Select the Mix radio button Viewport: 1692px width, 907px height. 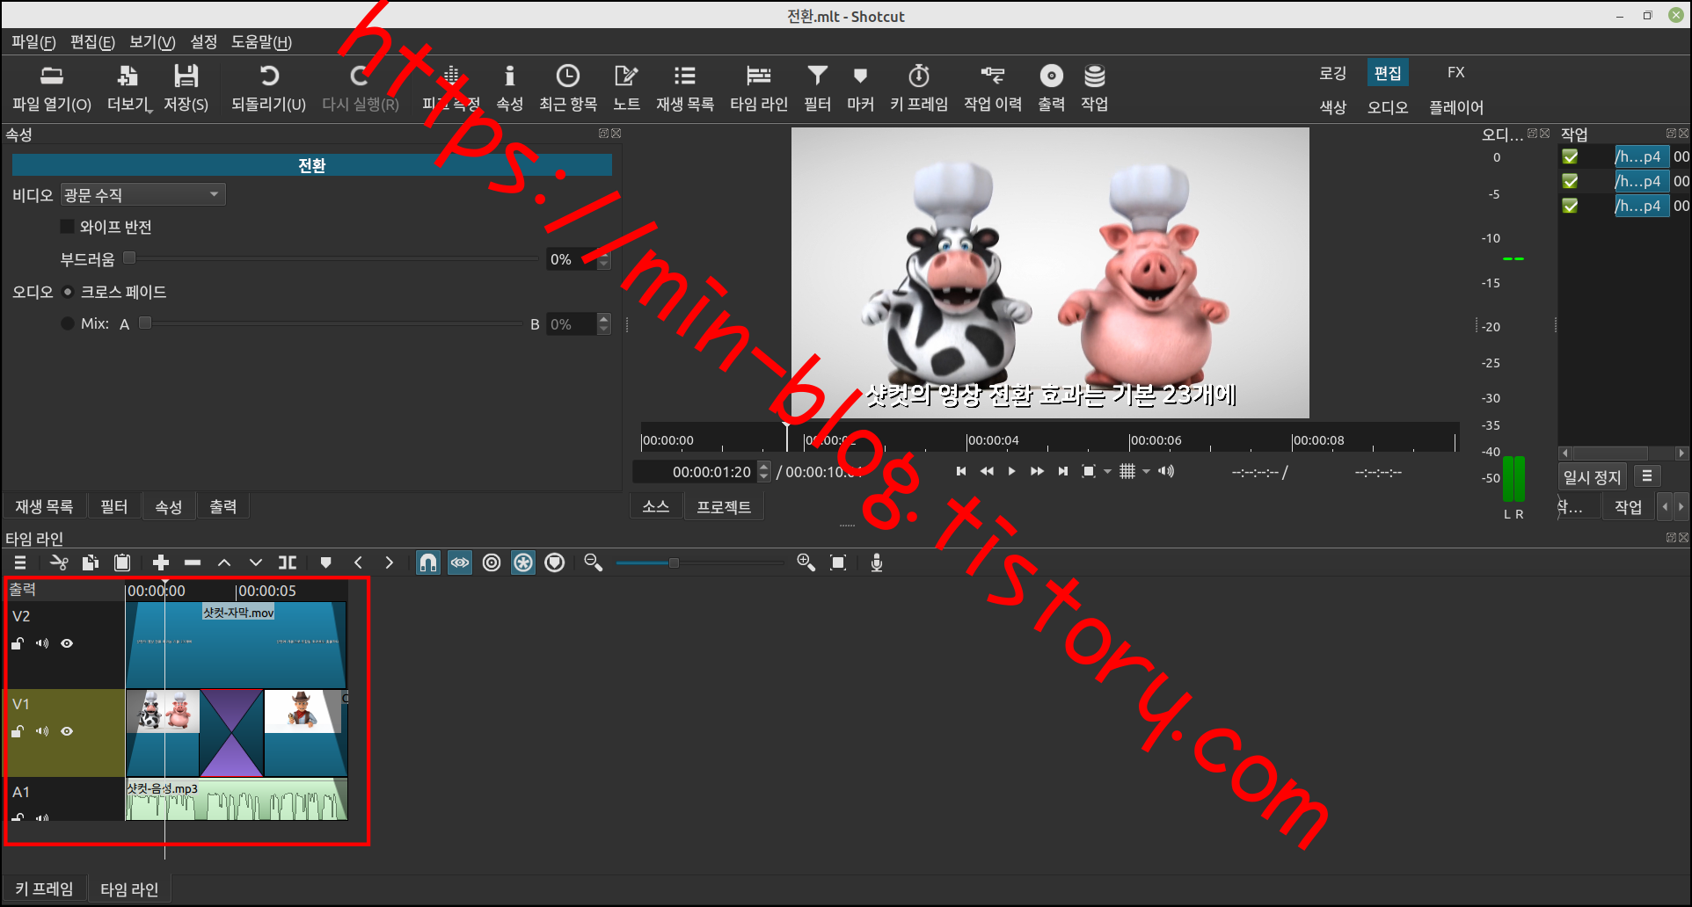68,323
